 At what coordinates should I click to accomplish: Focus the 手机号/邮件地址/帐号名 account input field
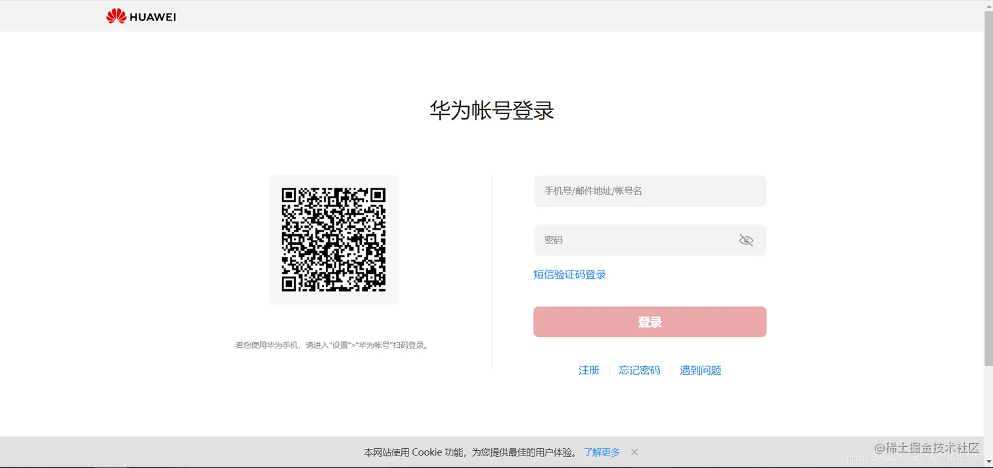[650, 191]
